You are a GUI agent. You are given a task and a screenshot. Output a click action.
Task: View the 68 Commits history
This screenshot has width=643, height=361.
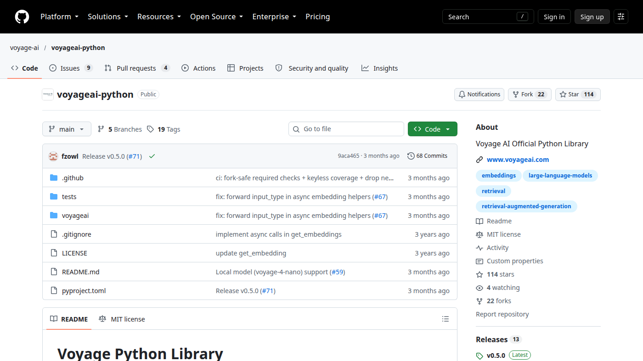click(x=427, y=156)
